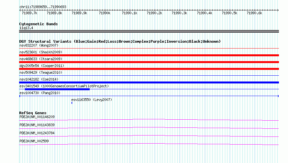Open variant dgv2005n54 (Cooper2011) label
This screenshot has height=163, width=288.
[42, 66]
